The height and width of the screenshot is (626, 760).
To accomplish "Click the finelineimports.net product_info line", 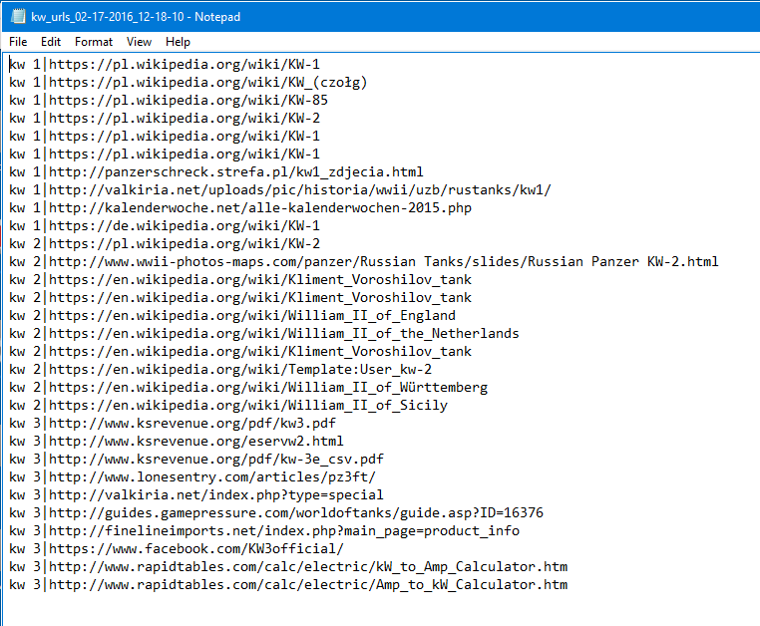I will 264,530.
